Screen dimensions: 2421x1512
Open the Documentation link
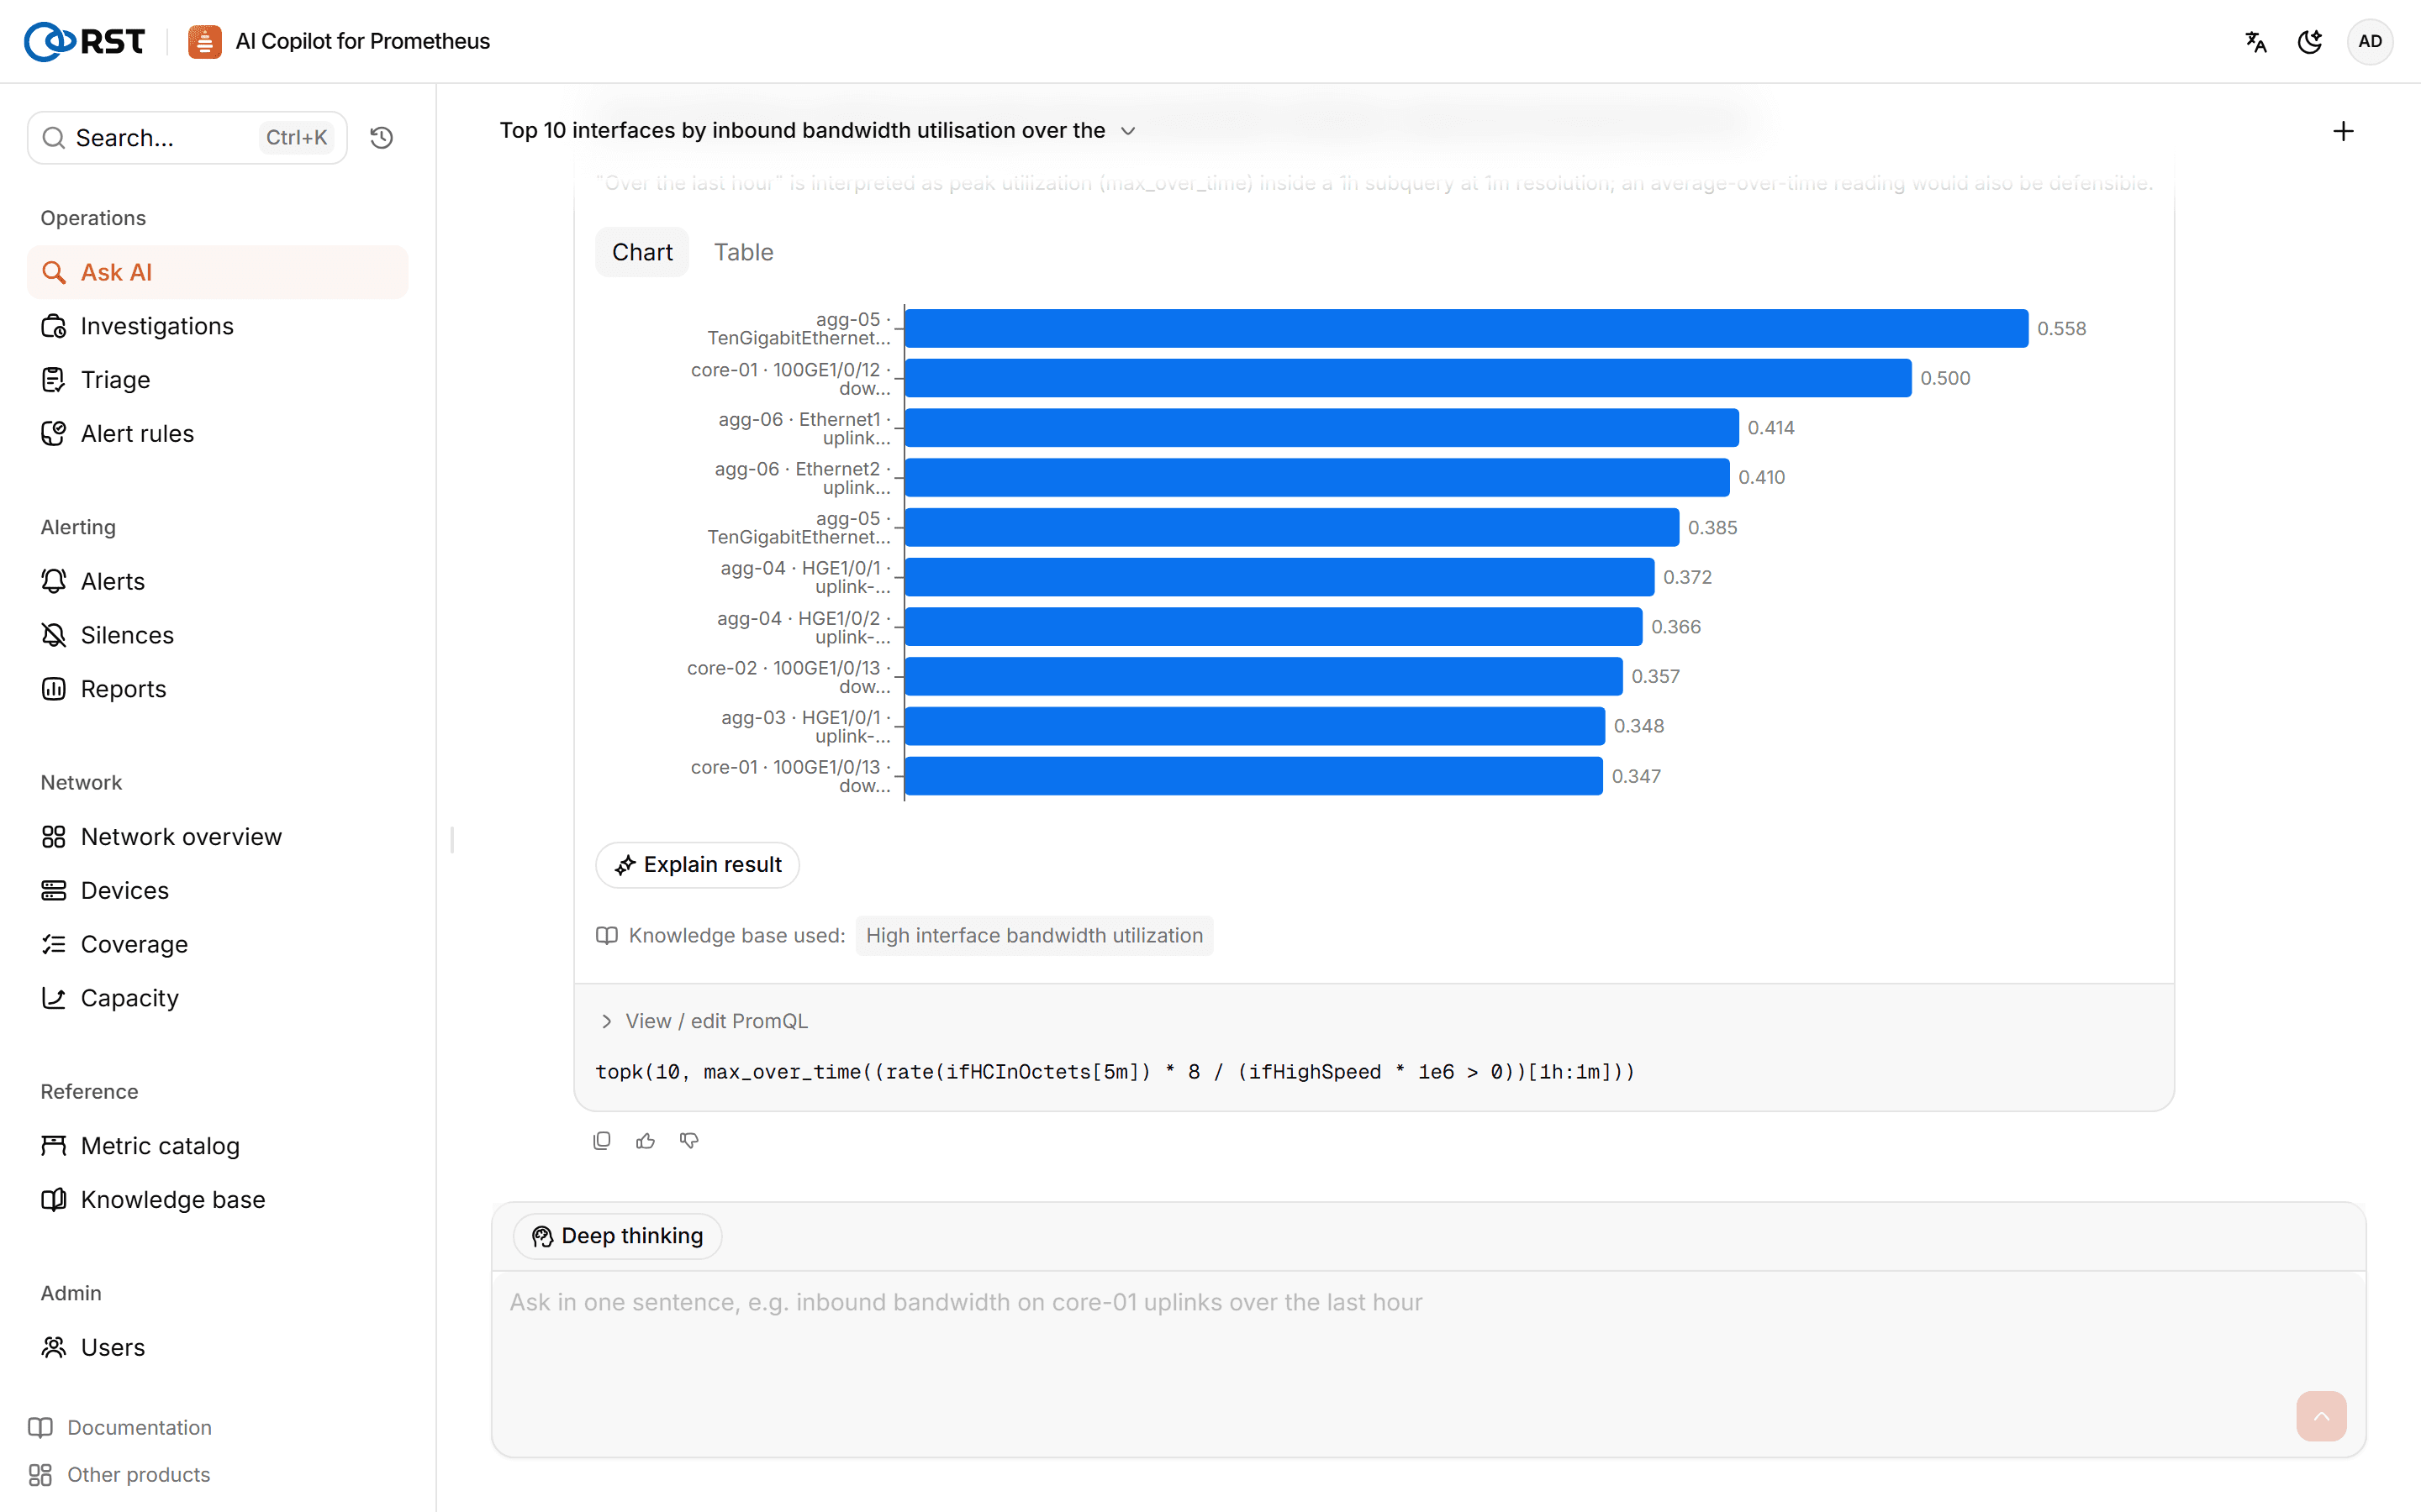(120, 1428)
